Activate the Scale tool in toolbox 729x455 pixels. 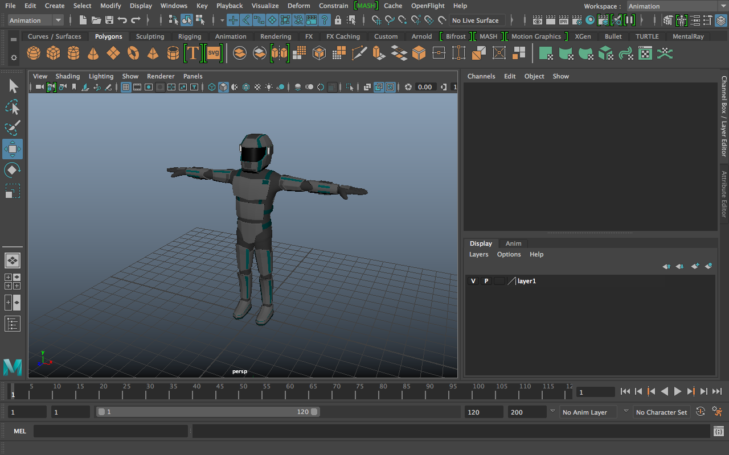point(13,191)
